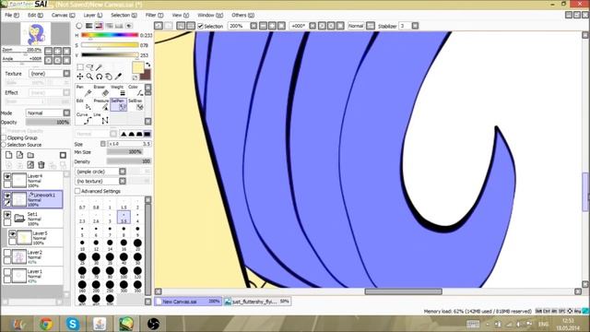Choose the SelPen tool

[x=119, y=104]
